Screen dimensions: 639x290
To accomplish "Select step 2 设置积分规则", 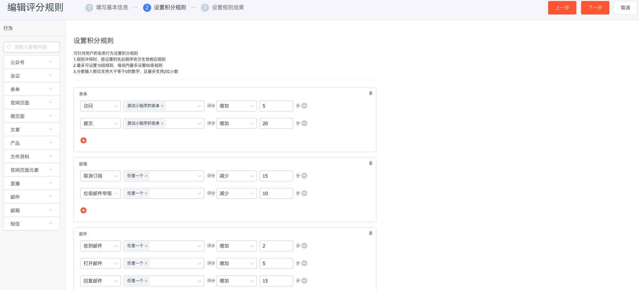I will pos(165,7).
